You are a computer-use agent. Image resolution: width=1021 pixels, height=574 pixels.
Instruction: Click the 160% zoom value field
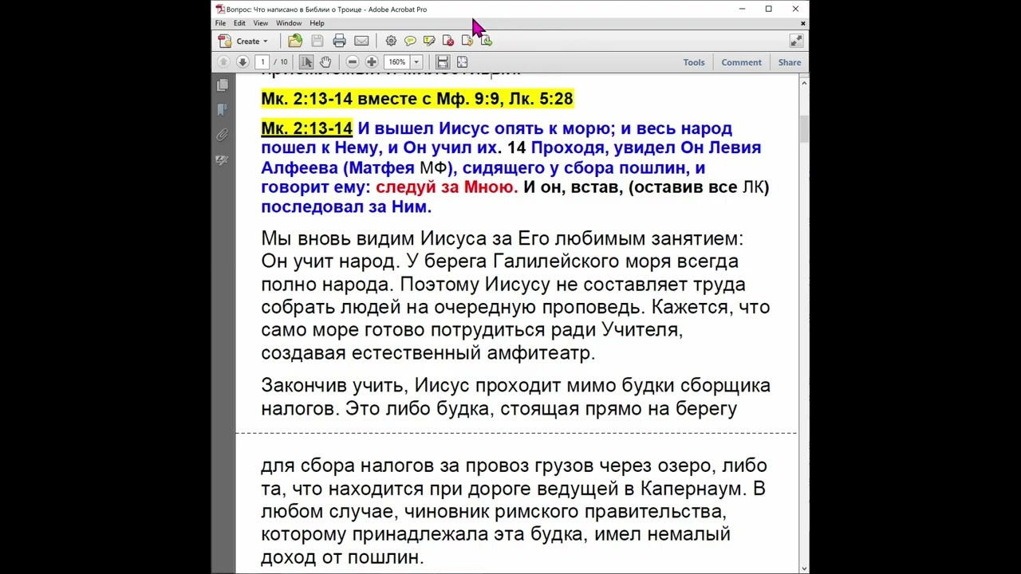click(x=397, y=62)
